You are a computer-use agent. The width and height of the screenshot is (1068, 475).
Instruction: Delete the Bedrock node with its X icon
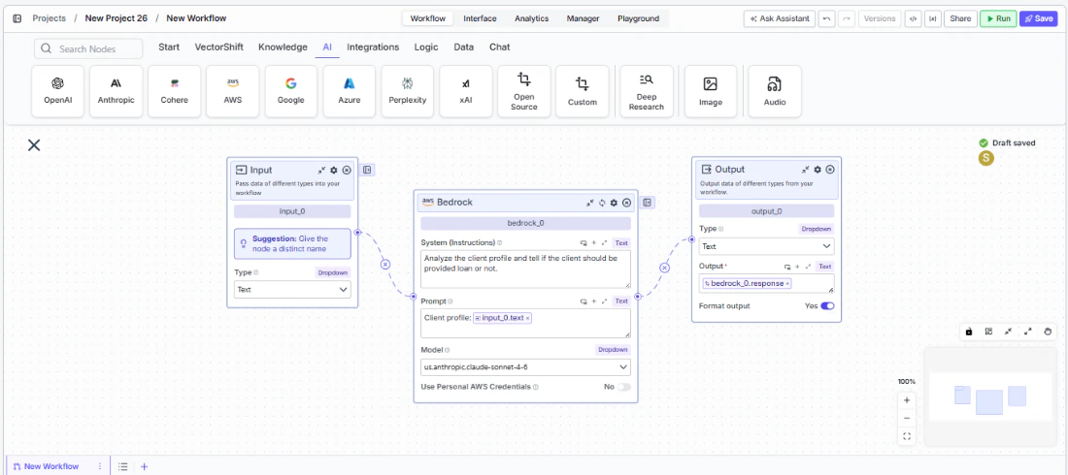point(626,202)
